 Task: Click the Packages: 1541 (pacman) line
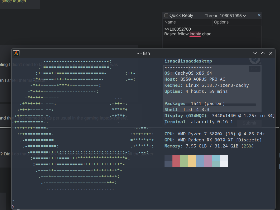(x=195, y=104)
